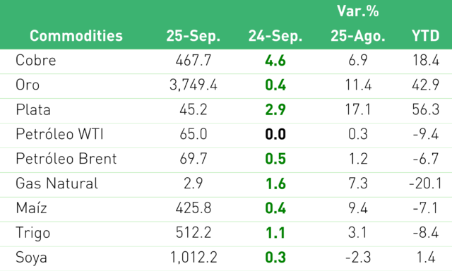Click the Var.% header label
The width and height of the screenshot is (452, 271).
pyautogui.click(x=358, y=11)
